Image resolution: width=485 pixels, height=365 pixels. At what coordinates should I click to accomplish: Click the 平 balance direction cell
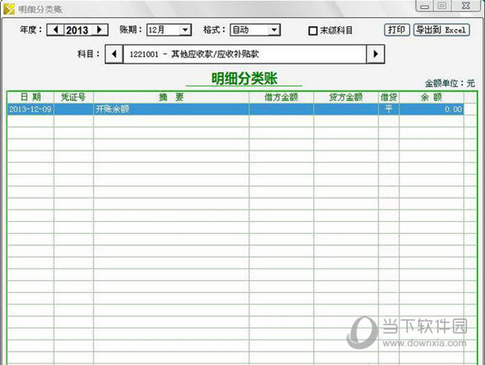click(x=389, y=109)
